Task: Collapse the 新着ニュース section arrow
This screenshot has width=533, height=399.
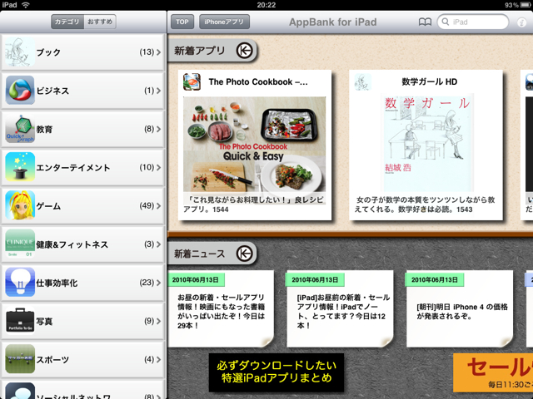Action: (x=244, y=253)
